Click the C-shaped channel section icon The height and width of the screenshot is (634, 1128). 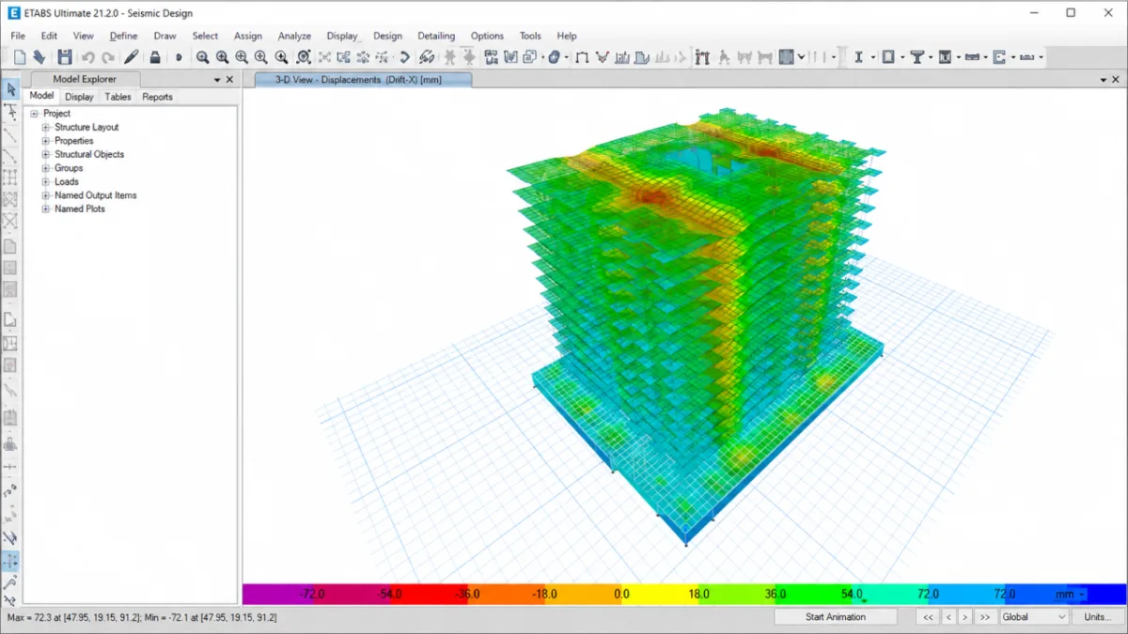coord(999,57)
